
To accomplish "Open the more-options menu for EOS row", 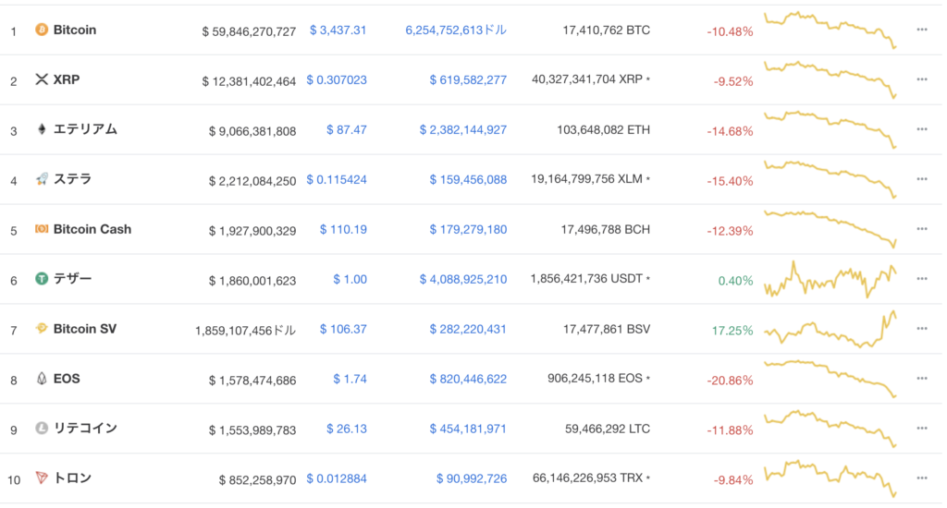I will [922, 379].
